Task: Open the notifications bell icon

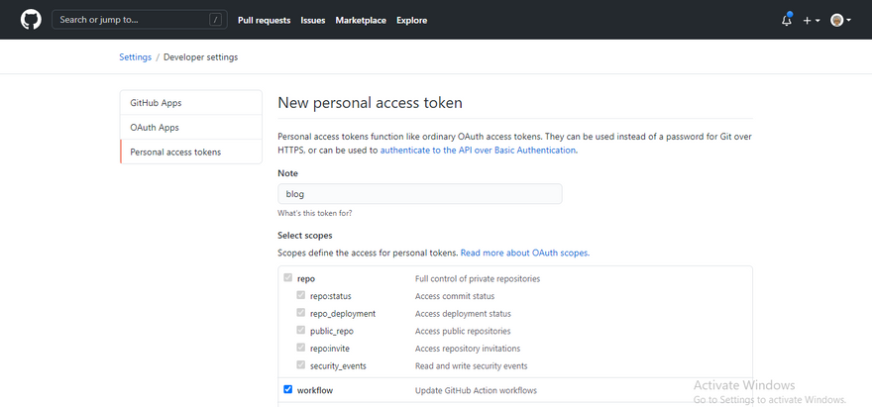Action: pyautogui.click(x=787, y=20)
